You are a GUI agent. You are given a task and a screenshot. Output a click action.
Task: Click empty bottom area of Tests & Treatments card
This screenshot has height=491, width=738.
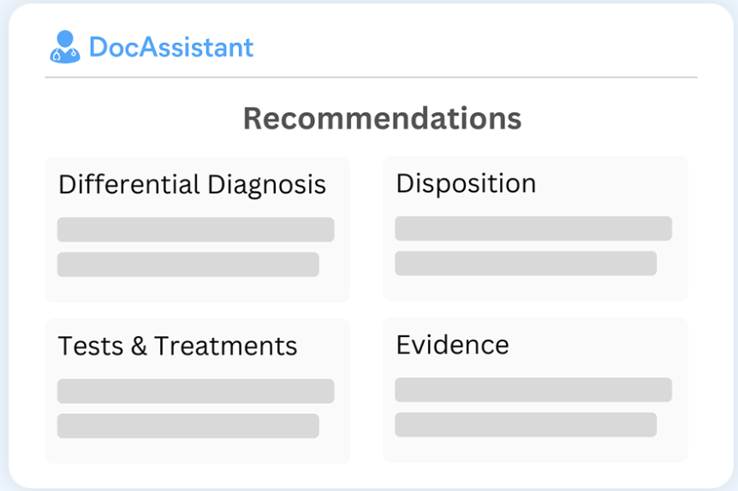tap(197, 451)
